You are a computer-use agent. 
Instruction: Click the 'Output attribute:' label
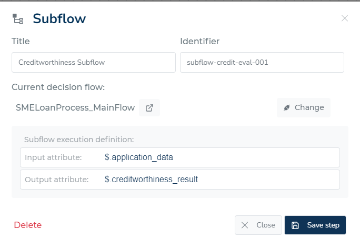tap(57, 180)
